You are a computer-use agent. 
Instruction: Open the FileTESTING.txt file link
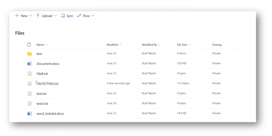pos(47,84)
